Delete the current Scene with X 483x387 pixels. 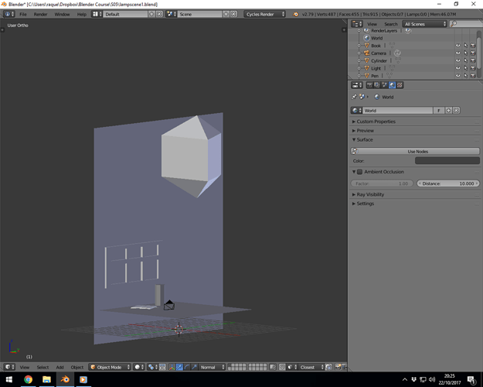point(234,14)
